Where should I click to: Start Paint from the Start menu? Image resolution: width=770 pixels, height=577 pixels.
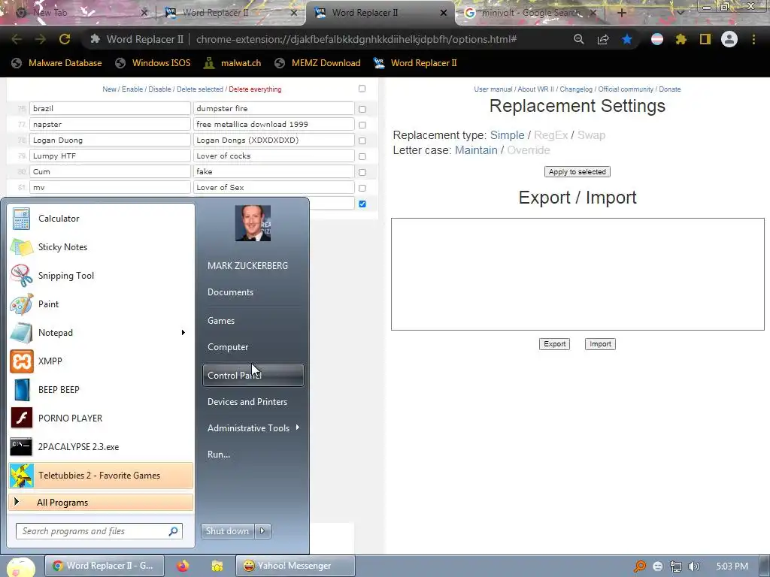coord(101,304)
